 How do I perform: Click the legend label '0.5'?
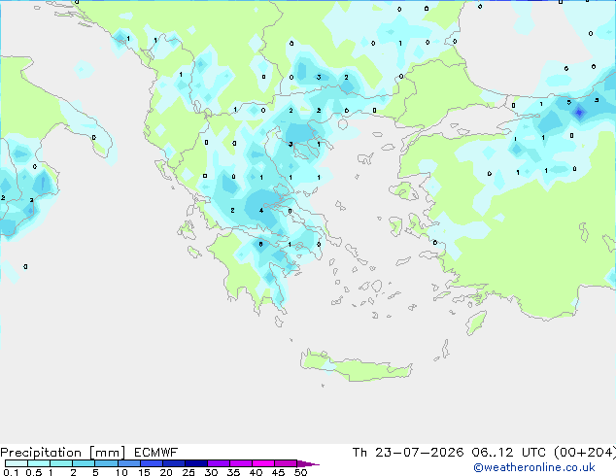click(x=34, y=472)
